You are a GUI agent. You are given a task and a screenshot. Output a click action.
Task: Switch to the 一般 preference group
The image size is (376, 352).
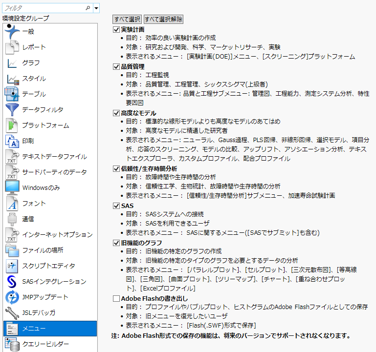tap(49, 31)
